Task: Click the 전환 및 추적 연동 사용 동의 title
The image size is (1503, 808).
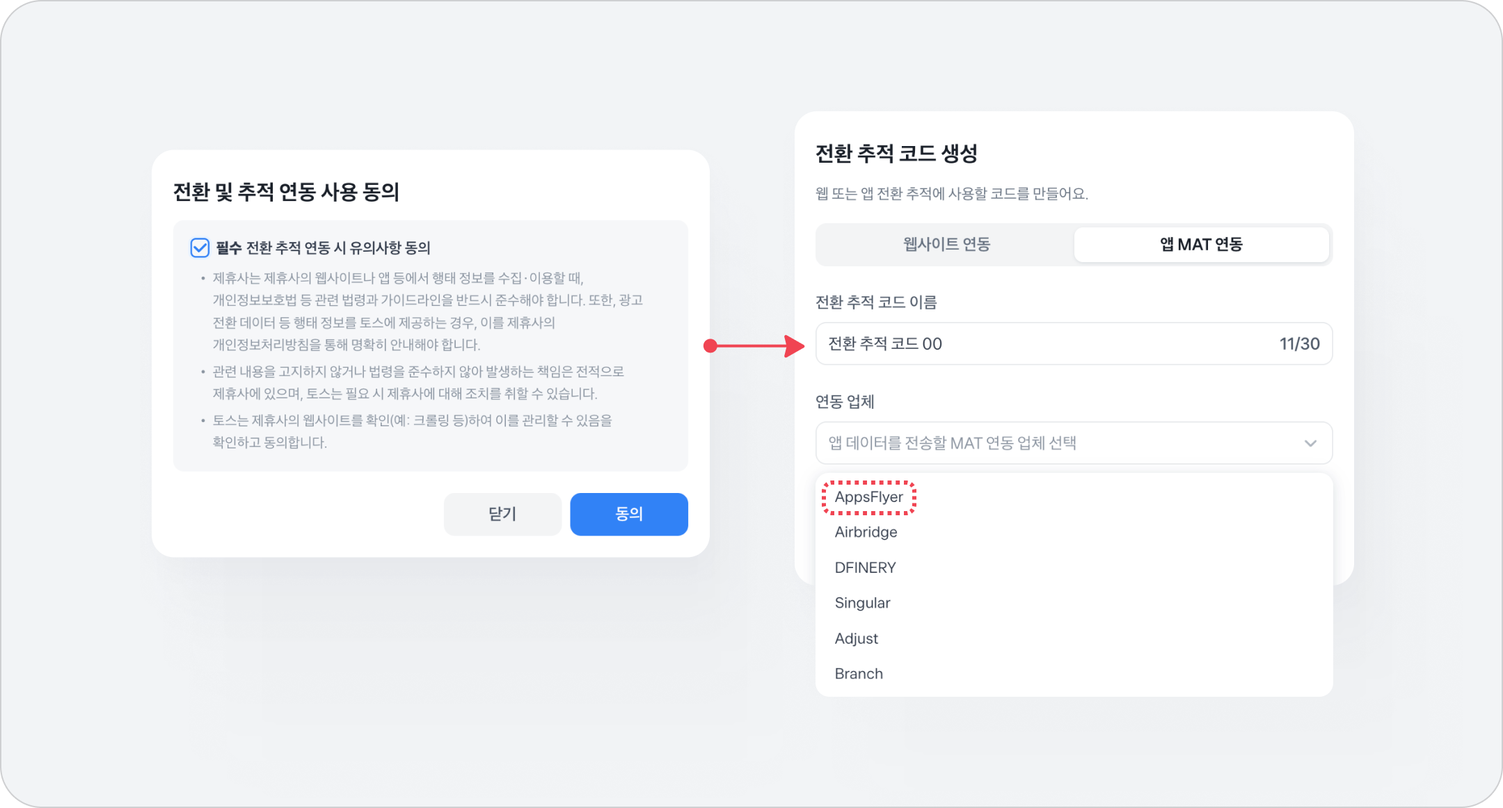Action: pyautogui.click(x=286, y=192)
